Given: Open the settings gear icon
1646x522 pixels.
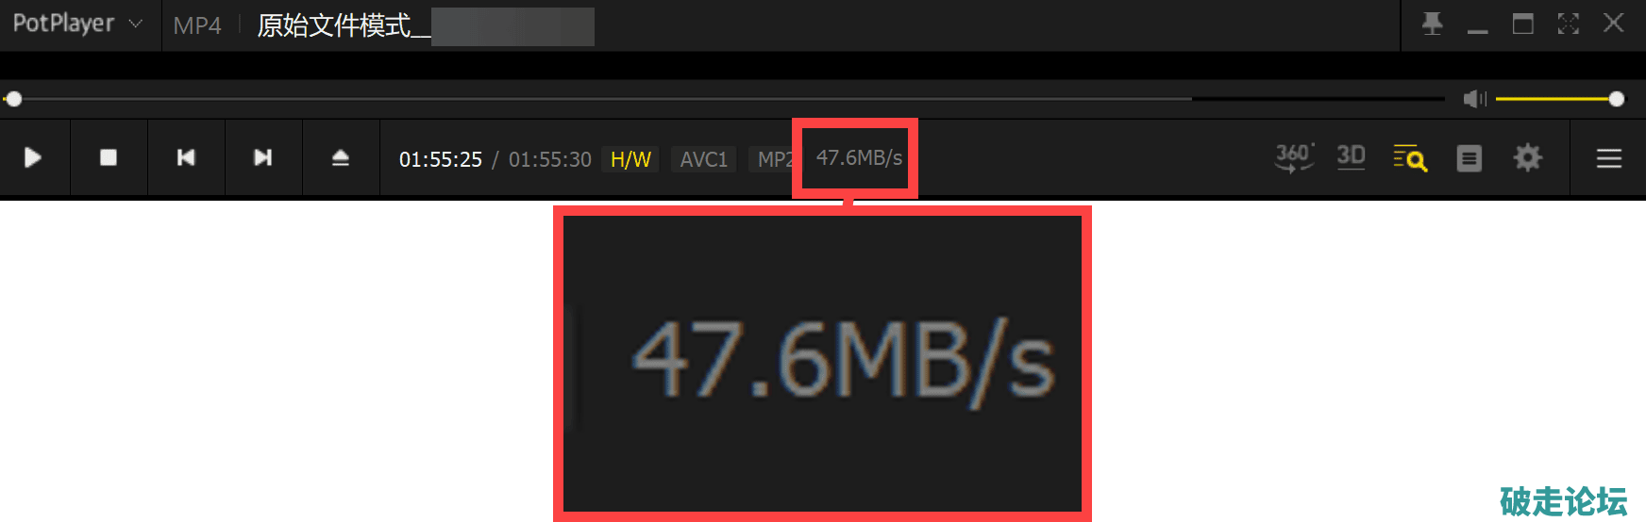Looking at the screenshot, I should 1528,157.
